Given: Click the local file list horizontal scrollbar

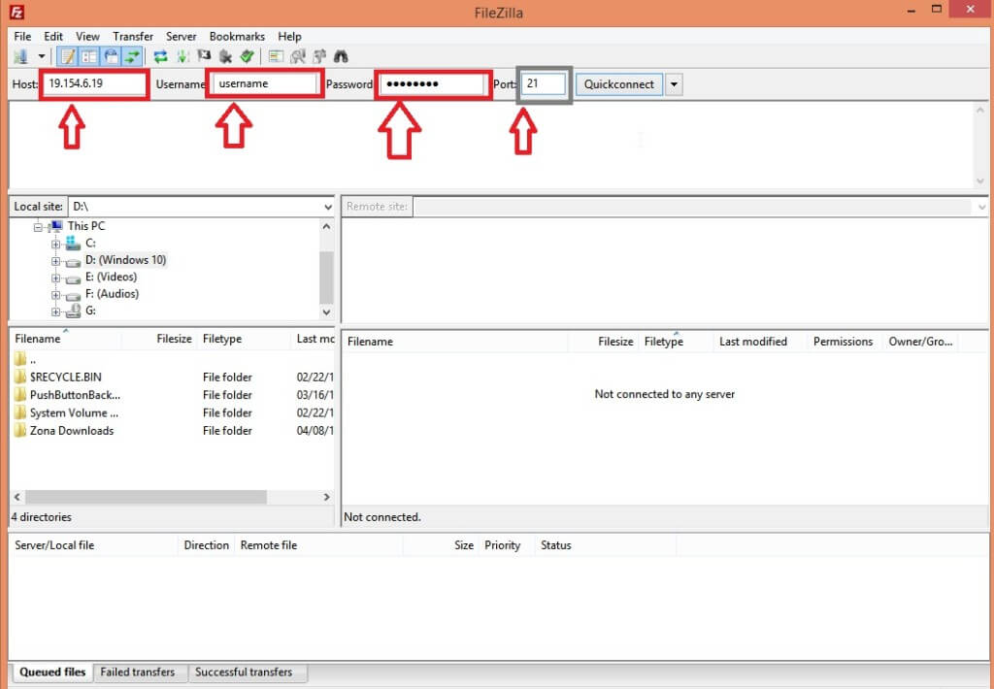Looking at the screenshot, I should [x=146, y=497].
